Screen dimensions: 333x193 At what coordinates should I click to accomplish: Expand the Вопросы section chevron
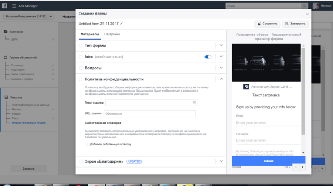pos(221,68)
